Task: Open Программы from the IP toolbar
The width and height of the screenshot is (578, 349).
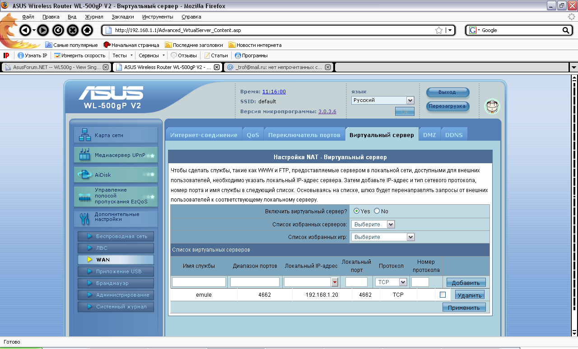Action: 251,55
